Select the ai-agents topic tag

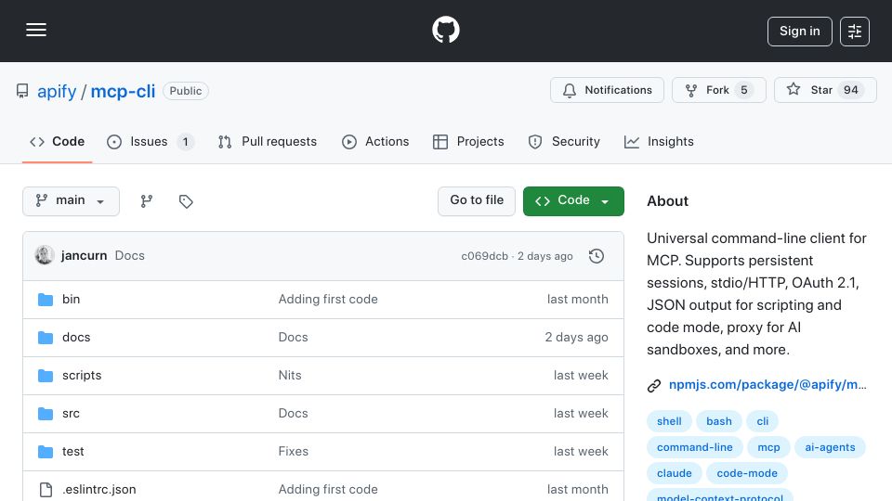[x=830, y=447]
